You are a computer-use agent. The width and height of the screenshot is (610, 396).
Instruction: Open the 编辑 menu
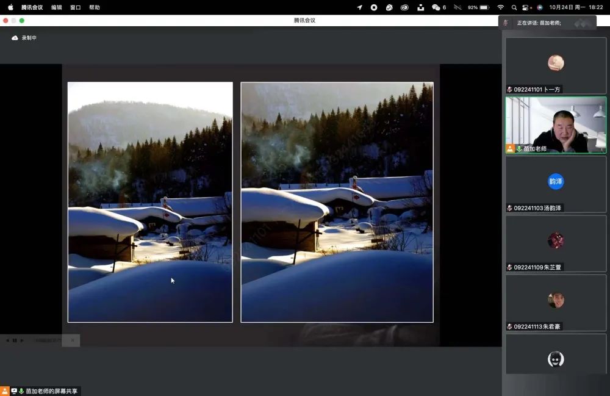pos(56,7)
